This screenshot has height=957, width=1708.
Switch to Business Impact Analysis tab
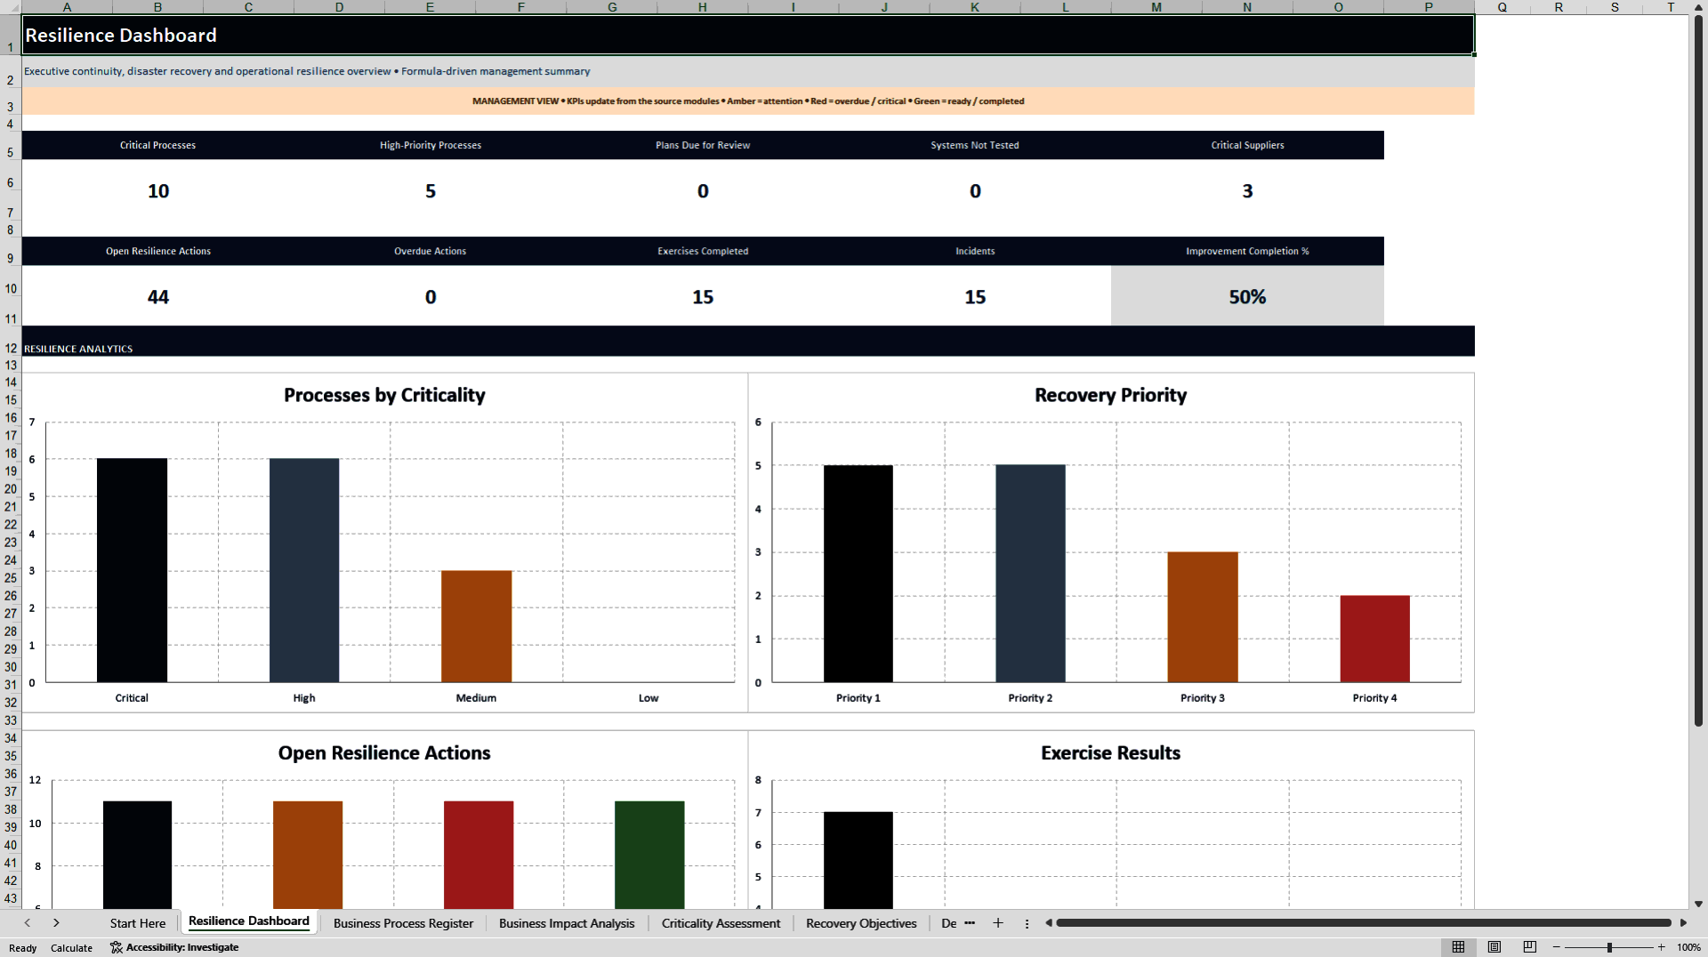[567, 923]
